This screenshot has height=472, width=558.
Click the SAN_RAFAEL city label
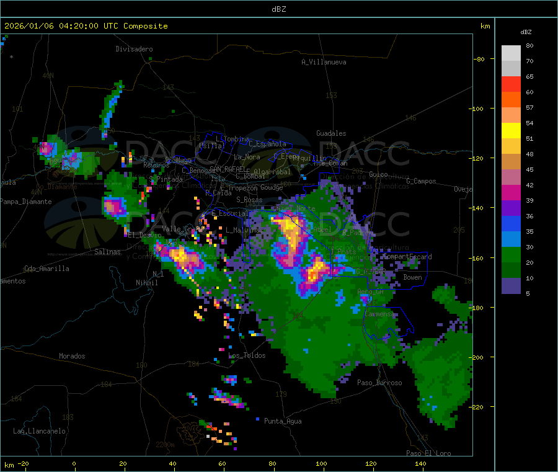click(228, 169)
